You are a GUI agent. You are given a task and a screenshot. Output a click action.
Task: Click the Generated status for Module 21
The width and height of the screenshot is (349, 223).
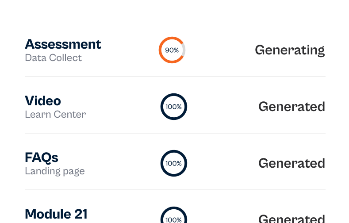[x=291, y=218]
